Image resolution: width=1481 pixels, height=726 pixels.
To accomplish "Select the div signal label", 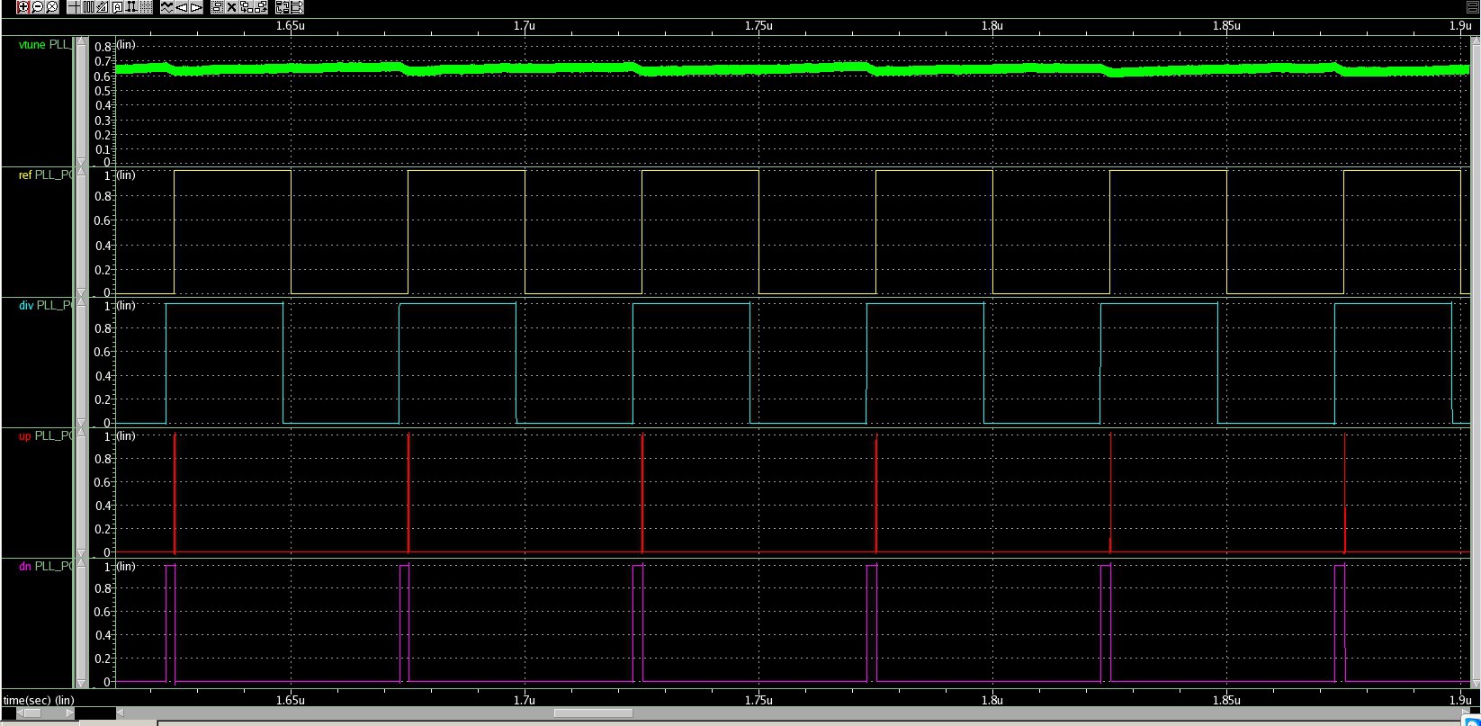I will pyautogui.click(x=26, y=306).
